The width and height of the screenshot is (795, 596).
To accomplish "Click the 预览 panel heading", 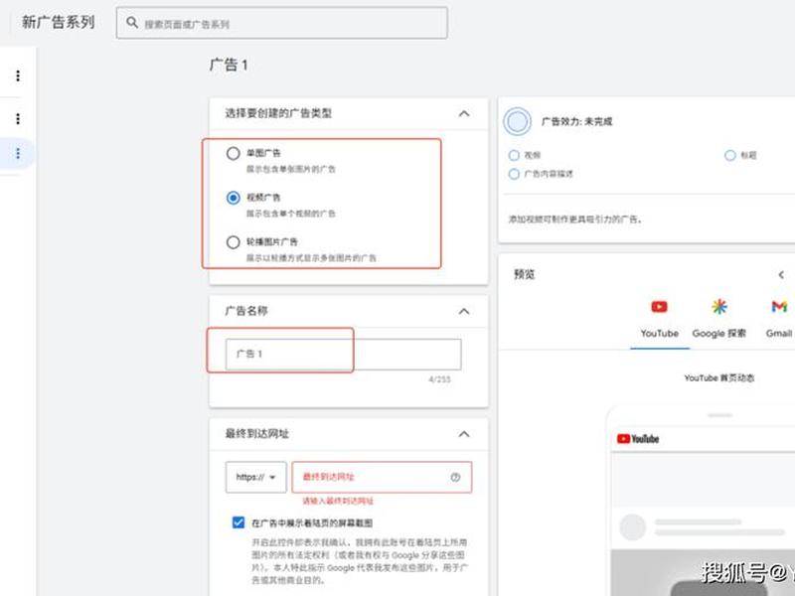I will click(525, 275).
